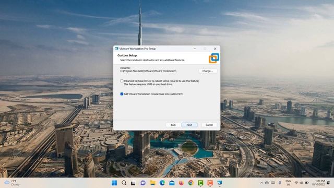Open the weather widget showing 73°F
334x188 pixels.
tap(12, 183)
